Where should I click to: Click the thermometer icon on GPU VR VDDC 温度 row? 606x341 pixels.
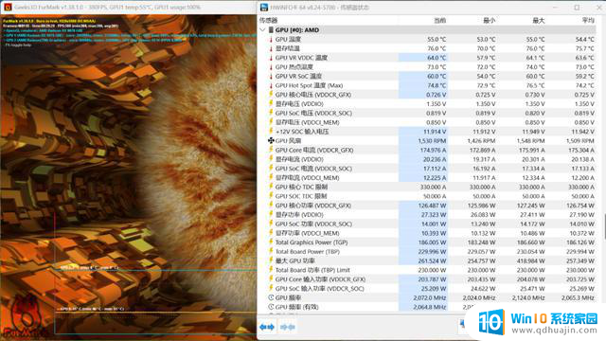(x=271, y=58)
